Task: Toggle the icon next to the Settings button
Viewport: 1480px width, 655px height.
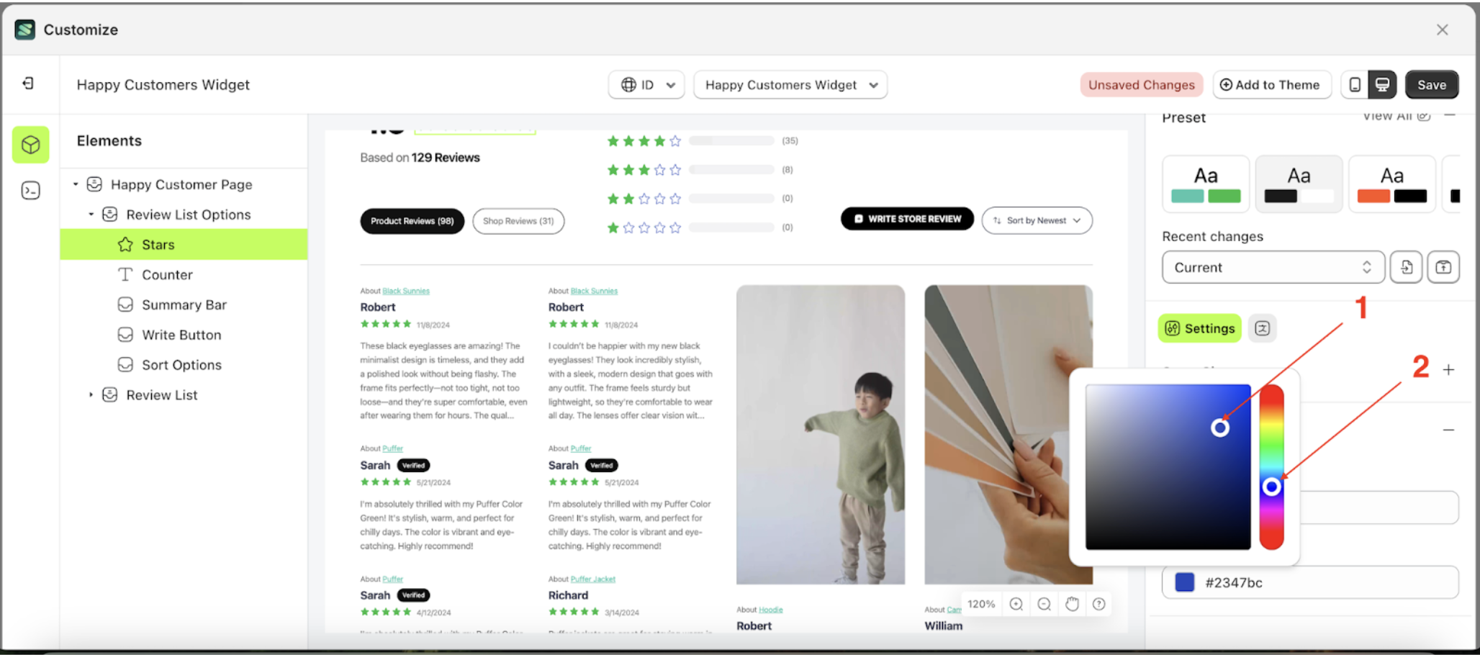Action: coord(1263,328)
